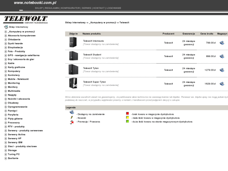The height and width of the screenshot is (171, 228).
Task: Click the phone icon for Telewolt Tytan
Action: [x=222, y=70]
